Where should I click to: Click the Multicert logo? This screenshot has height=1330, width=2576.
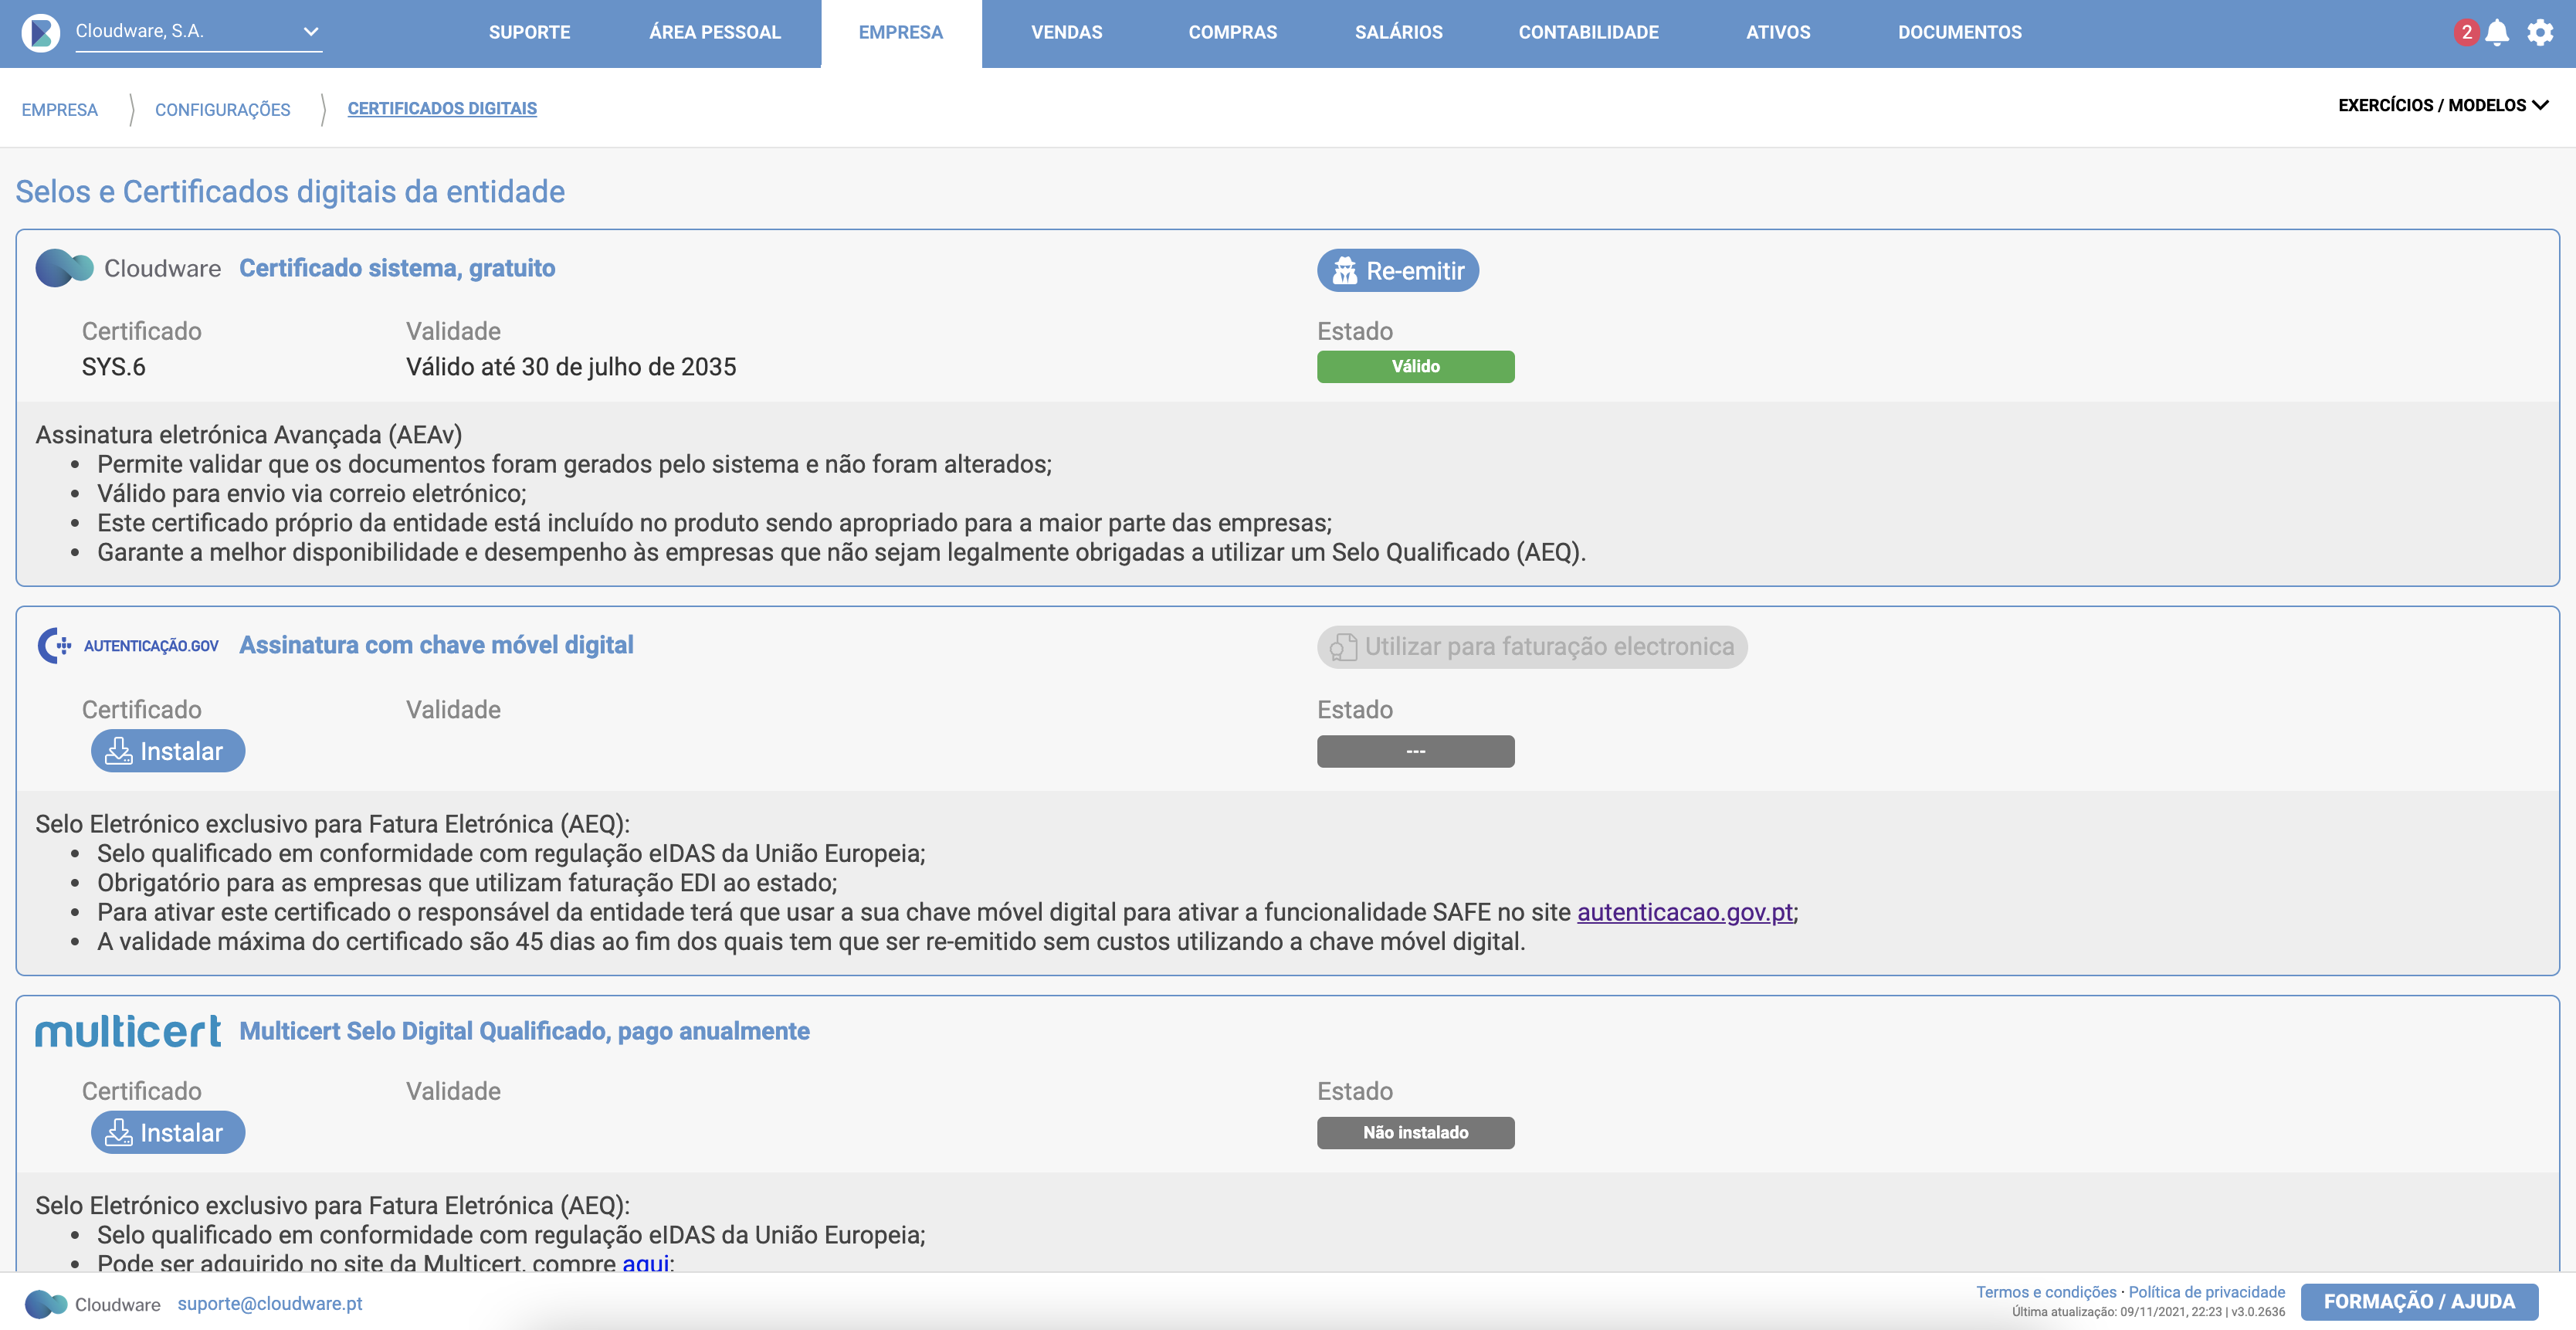(x=128, y=1031)
